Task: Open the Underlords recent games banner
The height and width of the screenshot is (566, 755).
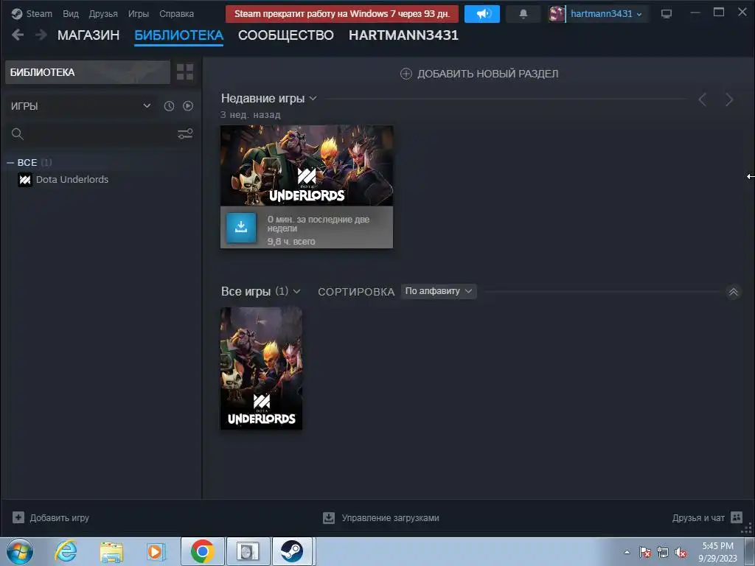Action: coord(307,166)
